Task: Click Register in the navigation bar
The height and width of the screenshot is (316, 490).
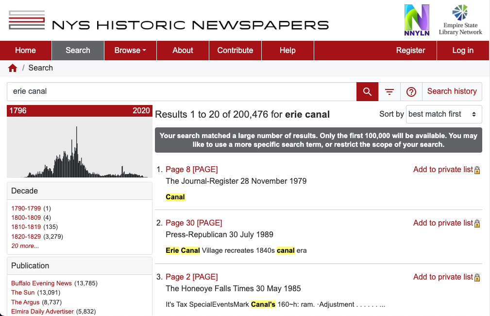Action: point(411,51)
